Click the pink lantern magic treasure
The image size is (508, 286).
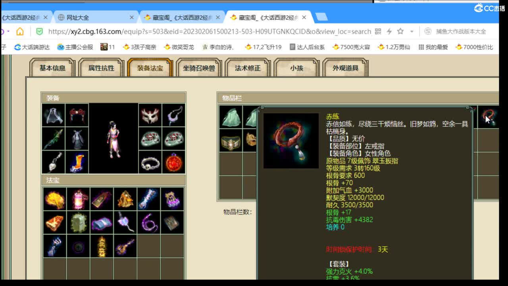click(x=78, y=199)
